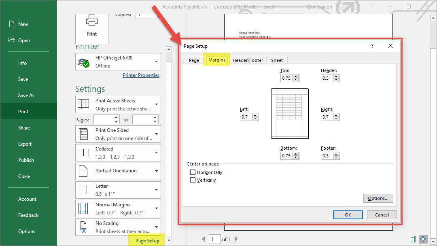Click the Zoom to Page icon
The height and width of the screenshot is (246, 437).
[423, 239]
